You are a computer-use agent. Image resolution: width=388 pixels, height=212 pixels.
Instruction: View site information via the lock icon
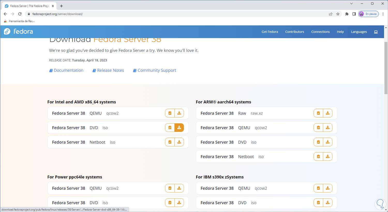pos(29,14)
